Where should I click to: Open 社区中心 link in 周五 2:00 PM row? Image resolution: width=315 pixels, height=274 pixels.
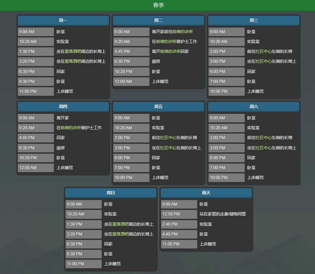[168, 138]
